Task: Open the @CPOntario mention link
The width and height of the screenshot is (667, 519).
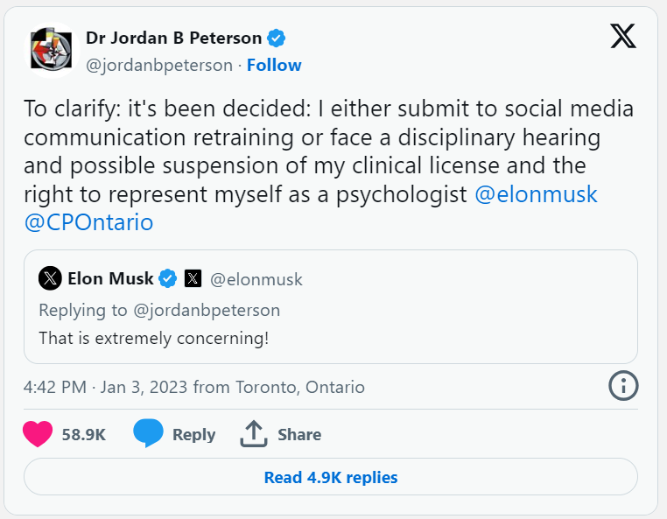Action: 88,222
